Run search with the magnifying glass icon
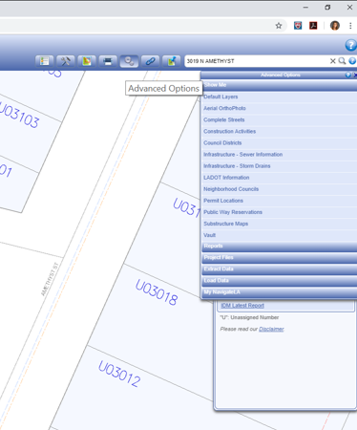 click(342, 61)
